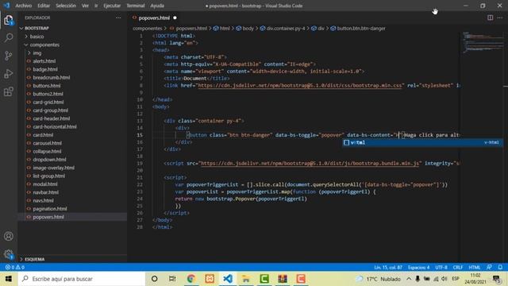Open pagination.html in explorer
The height and width of the screenshot is (286, 508).
tap(50, 208)
